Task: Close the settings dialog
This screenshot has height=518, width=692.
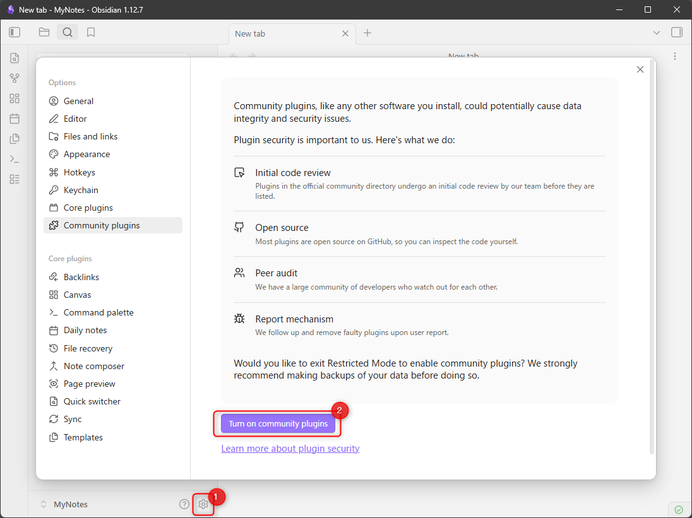Action: coord(640,69)
